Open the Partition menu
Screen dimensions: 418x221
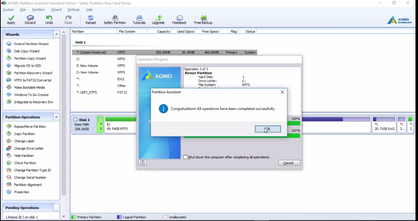click(x=38, y=10)
